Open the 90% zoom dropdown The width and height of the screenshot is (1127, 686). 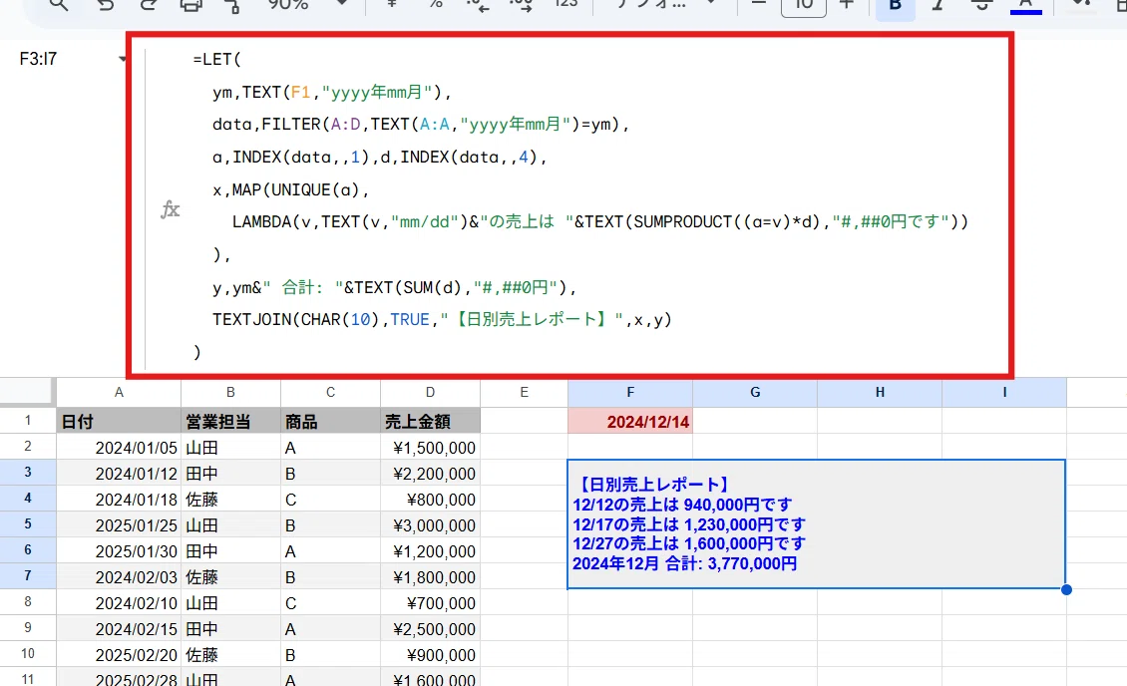307,4
